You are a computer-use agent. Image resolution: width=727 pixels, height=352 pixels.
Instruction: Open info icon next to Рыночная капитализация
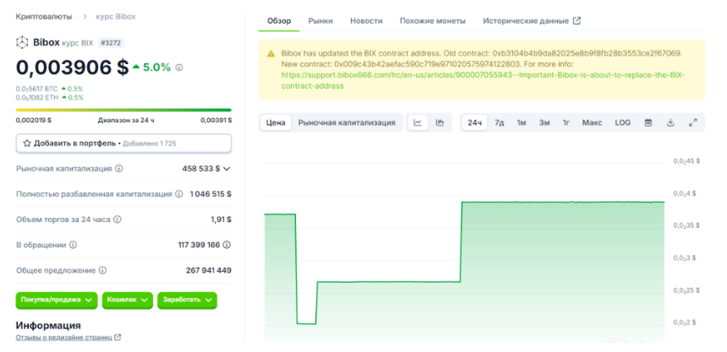point(118,169)
